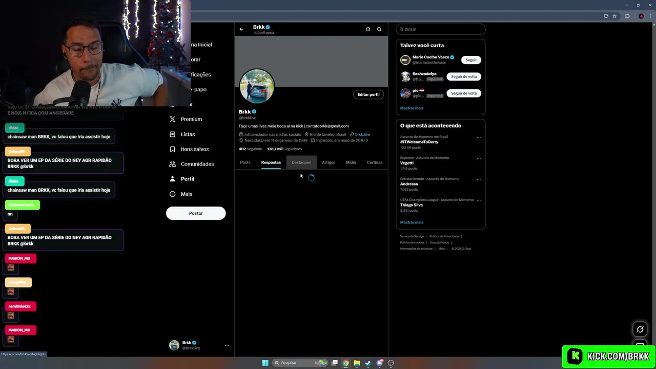Follow back pio
Image resolution: width=656 pixels, height=369 pixels.
click(x=464, y=93)
